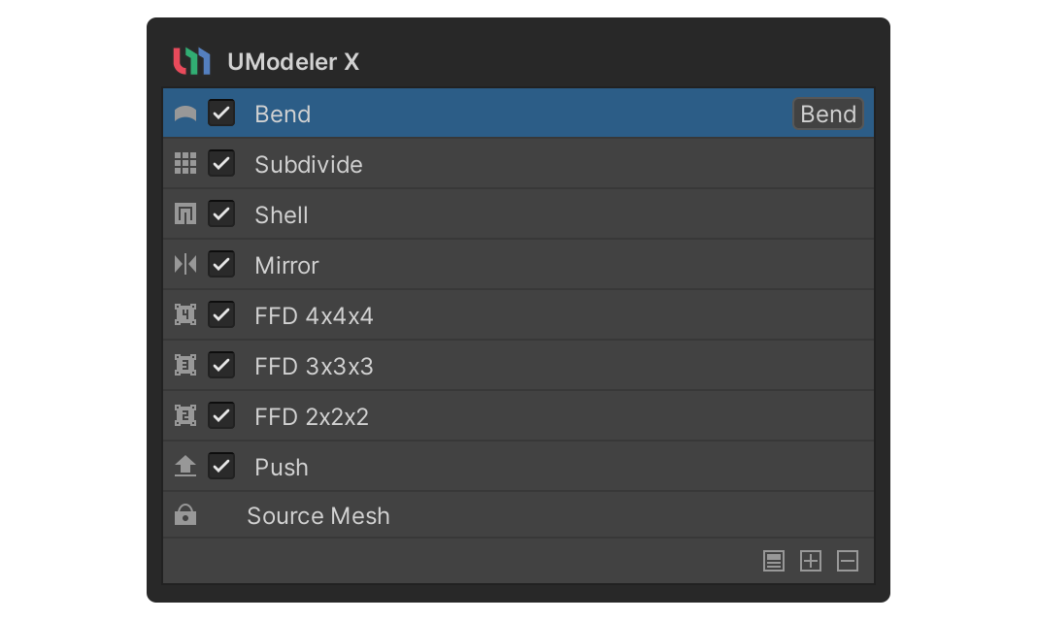Remove selected modifier with minus button
Screen dimensions: 1037x621
pyautogui.click(x=848, y=561)
